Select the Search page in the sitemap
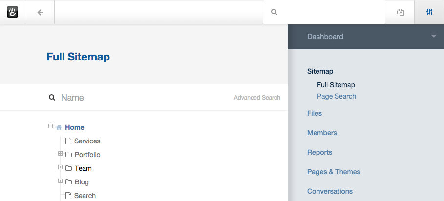Screen dimensions: 444x201 click(85, 196)
